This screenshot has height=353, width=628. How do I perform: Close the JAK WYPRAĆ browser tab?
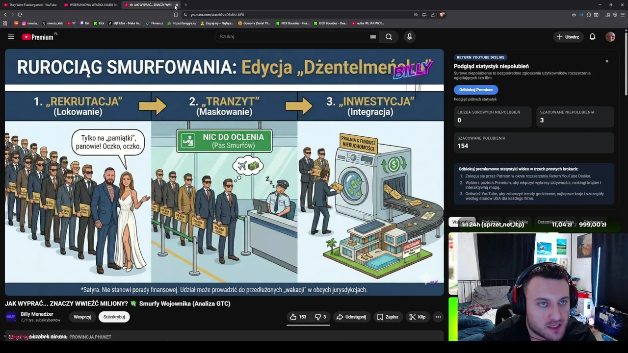point(177,5)
